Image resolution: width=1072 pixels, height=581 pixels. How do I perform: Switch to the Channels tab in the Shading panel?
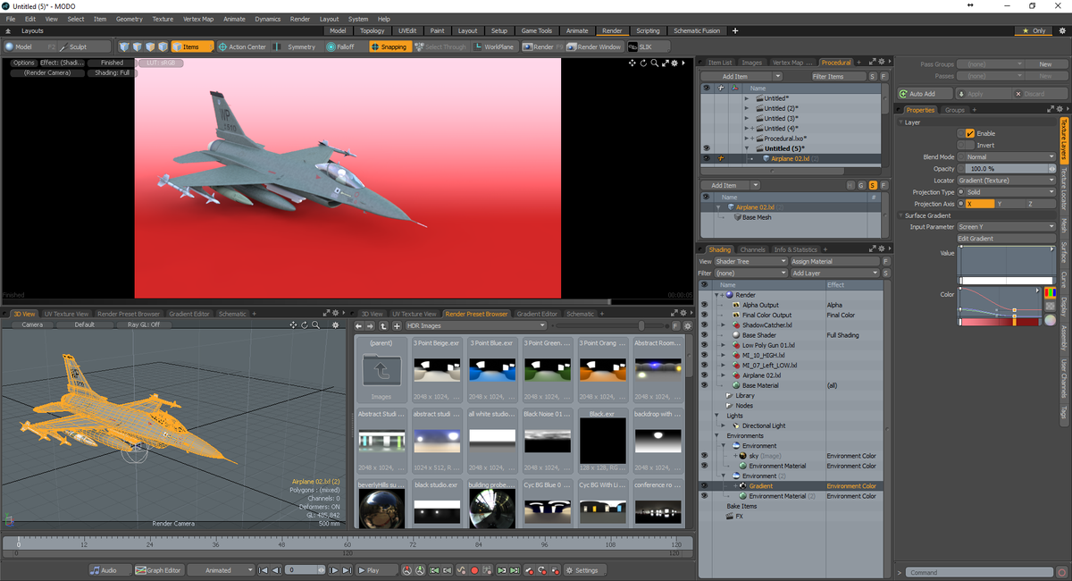point(750,249)
